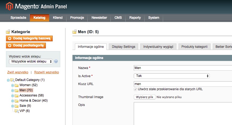
Task: Expand the Accessories category tree node
Action: [12, 96]
